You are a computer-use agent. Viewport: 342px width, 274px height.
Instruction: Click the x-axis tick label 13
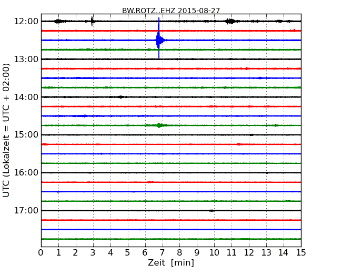coord(266,253)
